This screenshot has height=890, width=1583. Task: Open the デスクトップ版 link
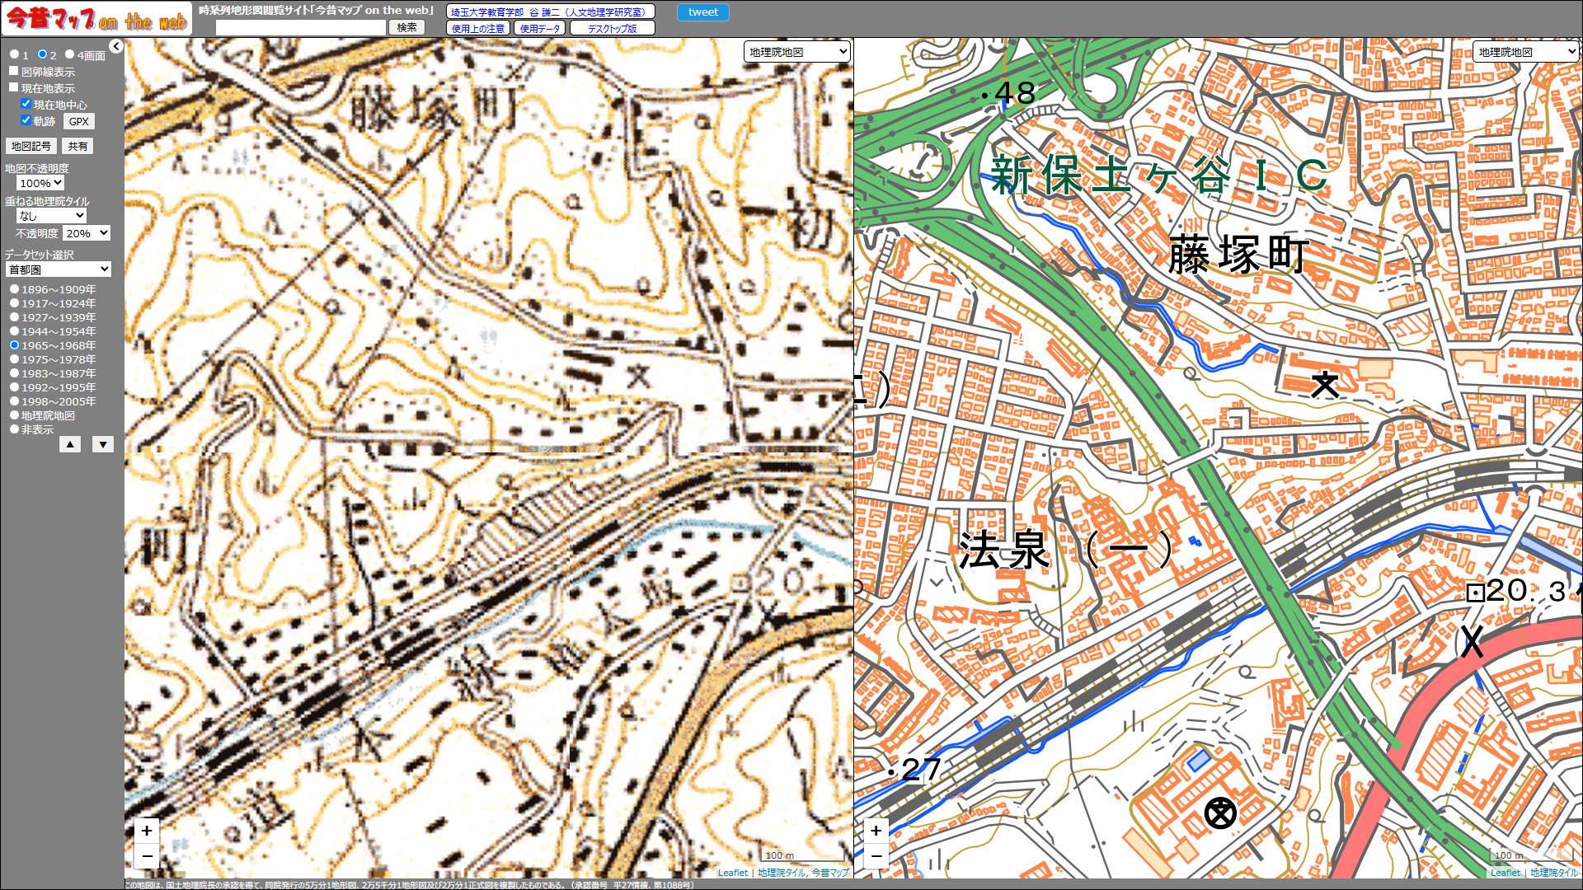[612, 28]
